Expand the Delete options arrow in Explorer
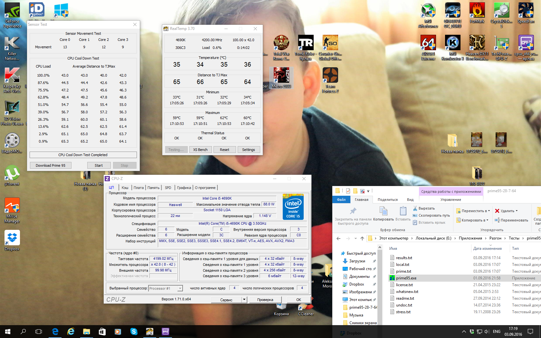The image size is (541, 338). (x=517, y=211)
